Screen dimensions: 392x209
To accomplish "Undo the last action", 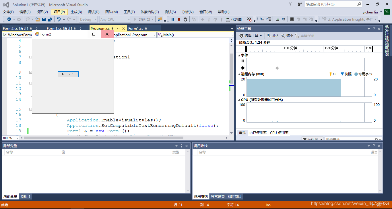I will [59, 19].
